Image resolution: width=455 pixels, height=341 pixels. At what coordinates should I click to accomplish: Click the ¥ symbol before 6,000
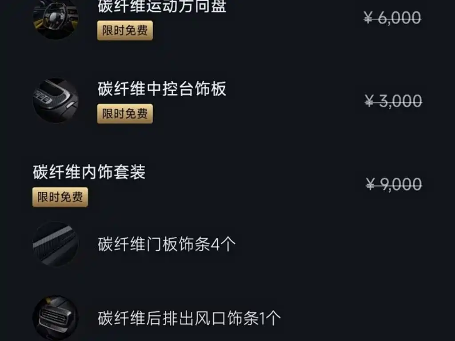[368, 18]
